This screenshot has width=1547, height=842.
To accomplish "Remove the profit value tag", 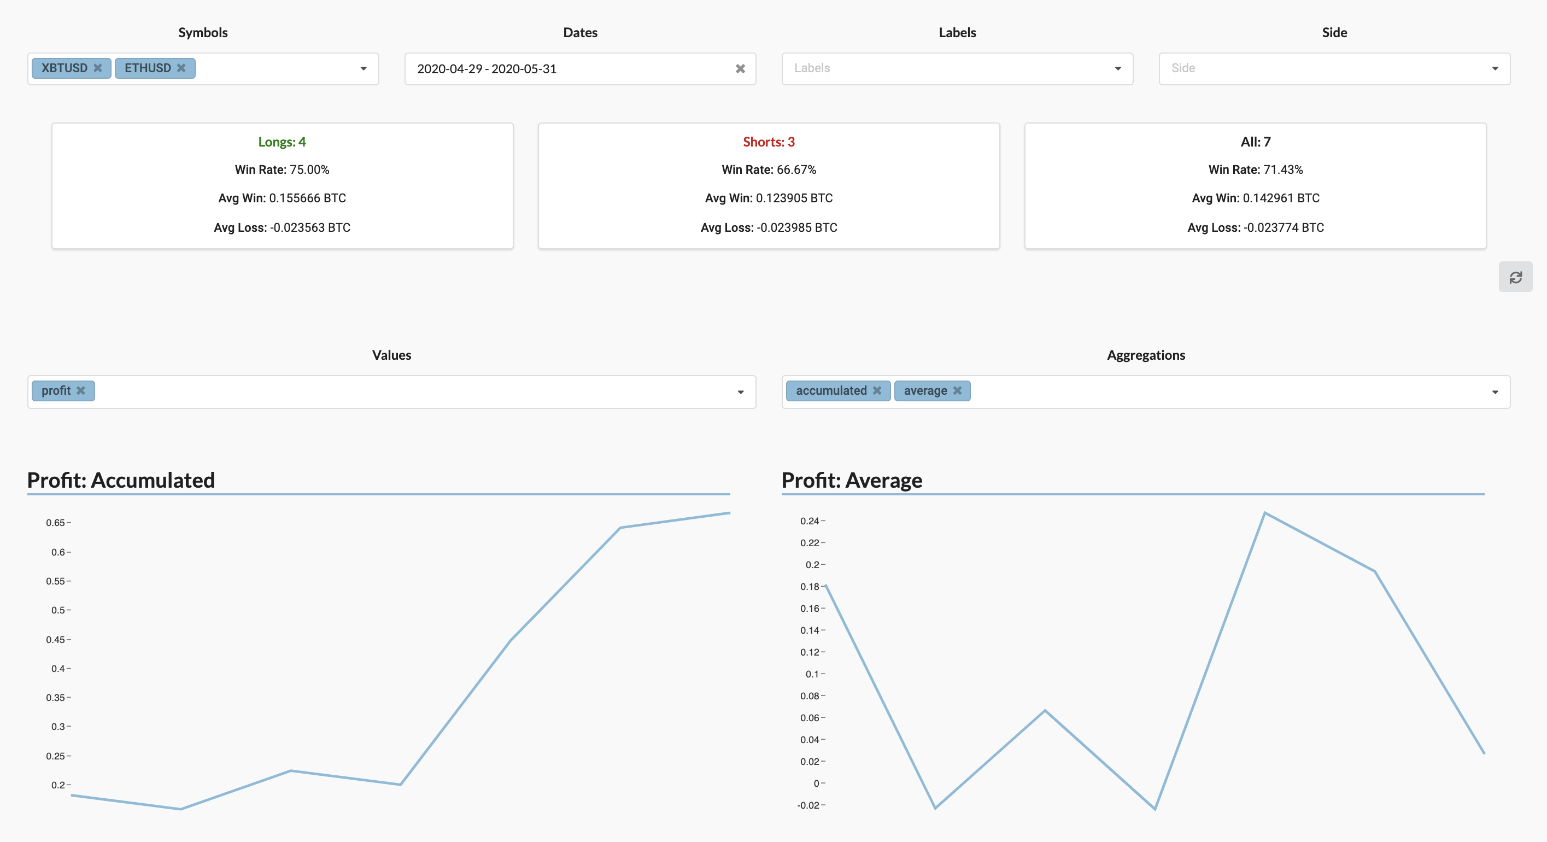I will click(x=80, y=390).
